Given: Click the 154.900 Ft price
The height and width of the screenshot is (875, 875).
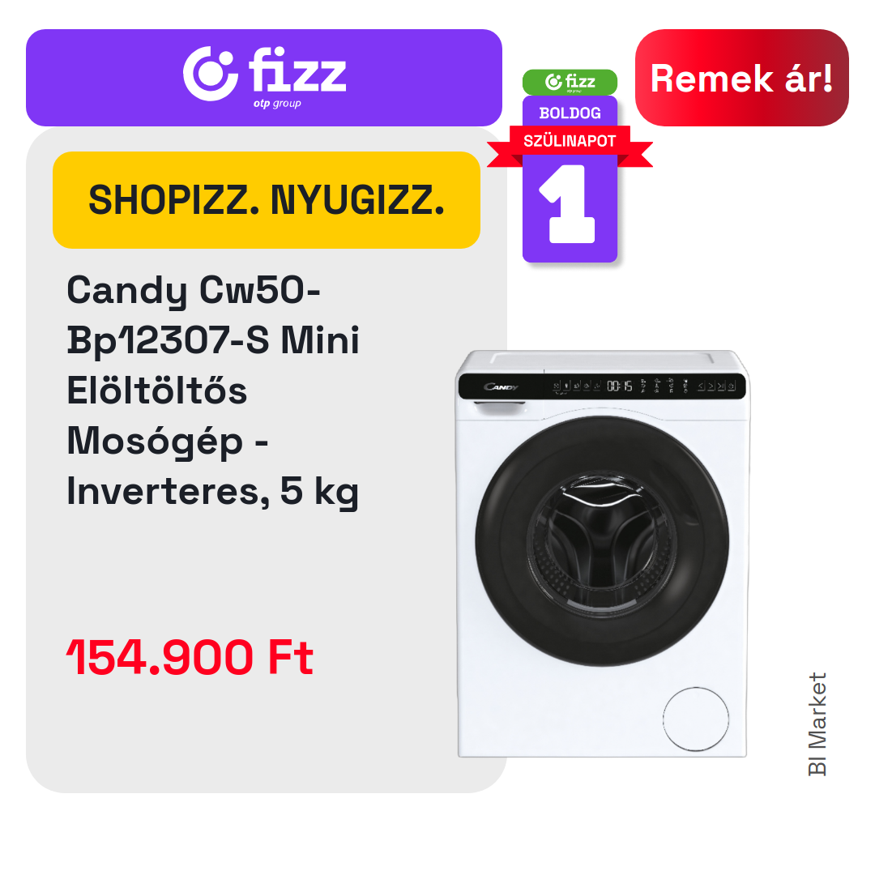Looking at the screenshot, I should tap(190, 657).
